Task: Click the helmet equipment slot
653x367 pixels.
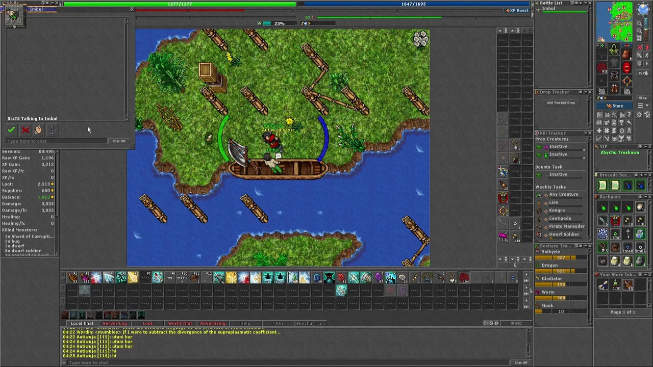Action: click(614, 50)
